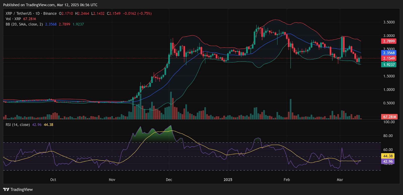Click the '1D' interval in the chart legend
403x195 pixels.
37,13
